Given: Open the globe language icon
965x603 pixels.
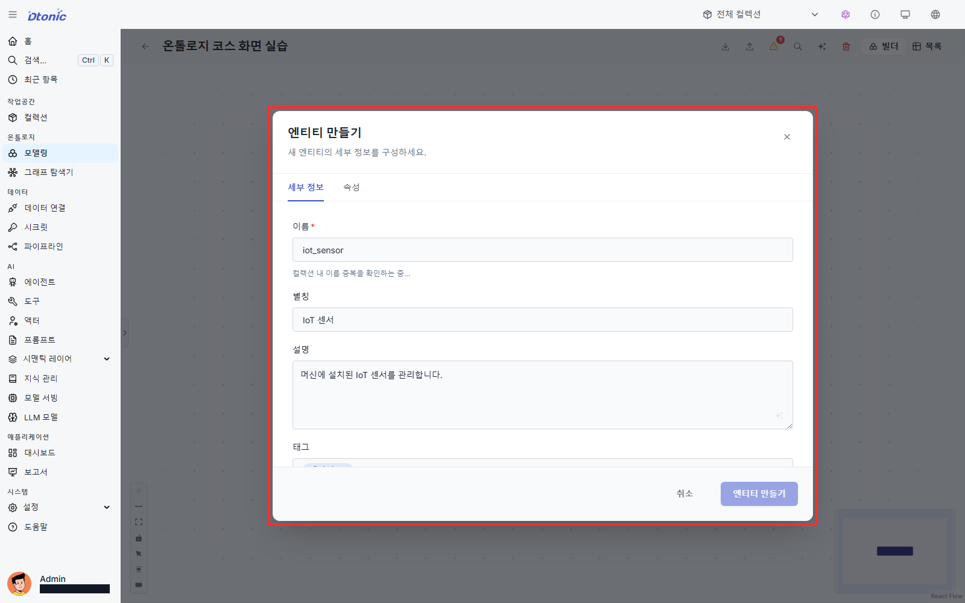Looking at the screenshot, I should point(935,14).
